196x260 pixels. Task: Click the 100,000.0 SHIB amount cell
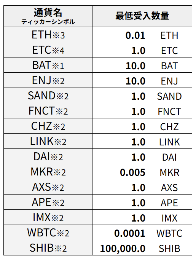click(x=142, y=248)
